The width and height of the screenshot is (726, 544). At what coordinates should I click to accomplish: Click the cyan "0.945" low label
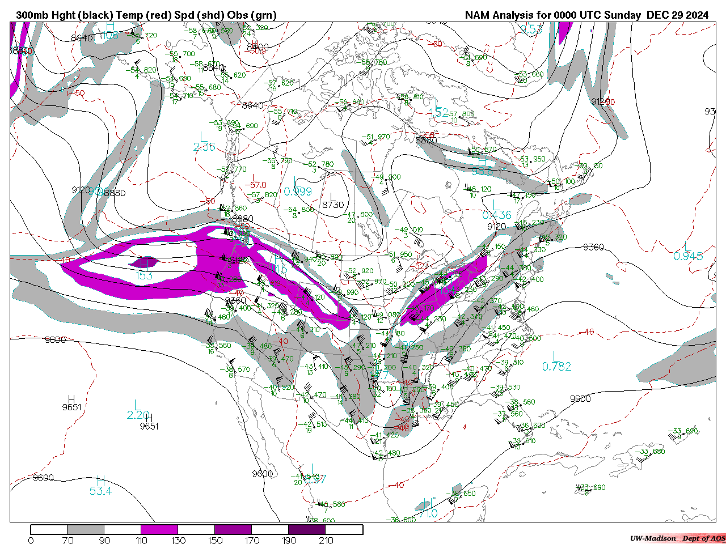pyautogui.click(x=688, y=256)
